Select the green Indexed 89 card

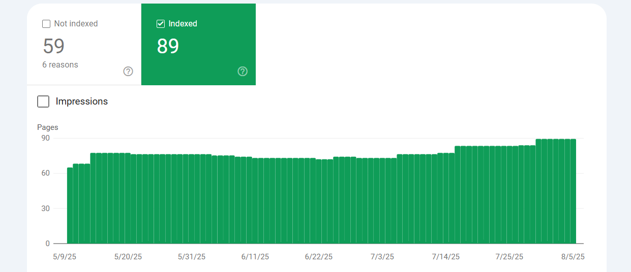[198, 45]
